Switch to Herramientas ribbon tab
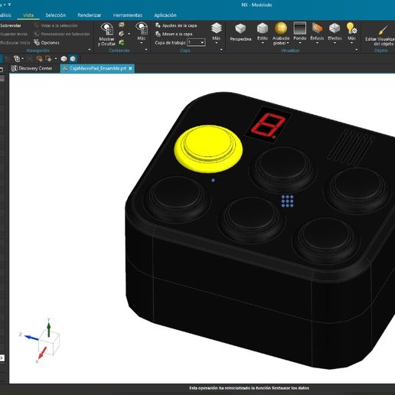 128,15
